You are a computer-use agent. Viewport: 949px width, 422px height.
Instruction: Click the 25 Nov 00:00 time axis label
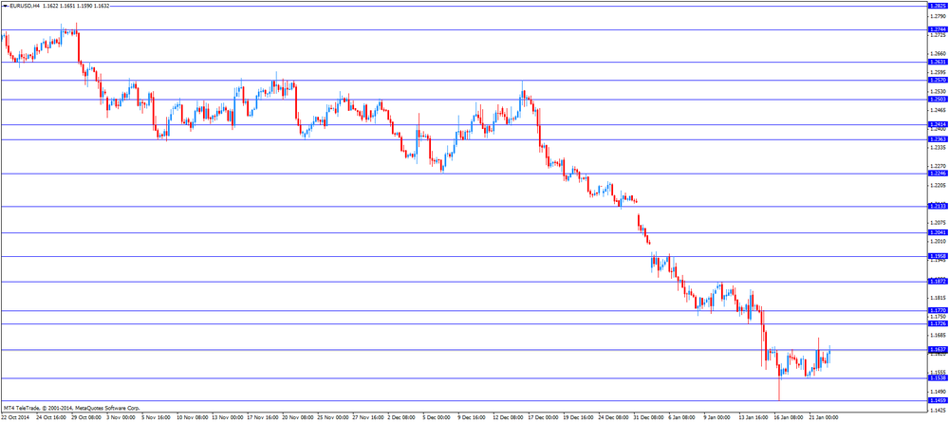(331, 417)
